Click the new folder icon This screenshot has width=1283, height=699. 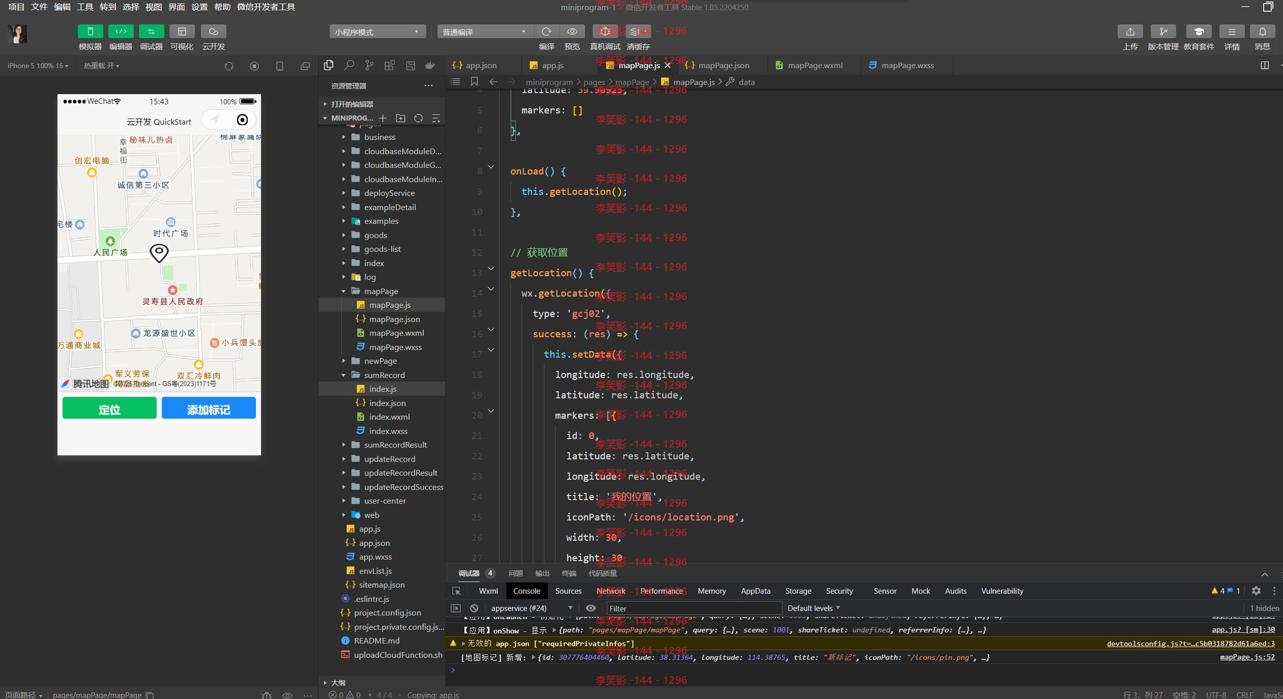[401, 118]
